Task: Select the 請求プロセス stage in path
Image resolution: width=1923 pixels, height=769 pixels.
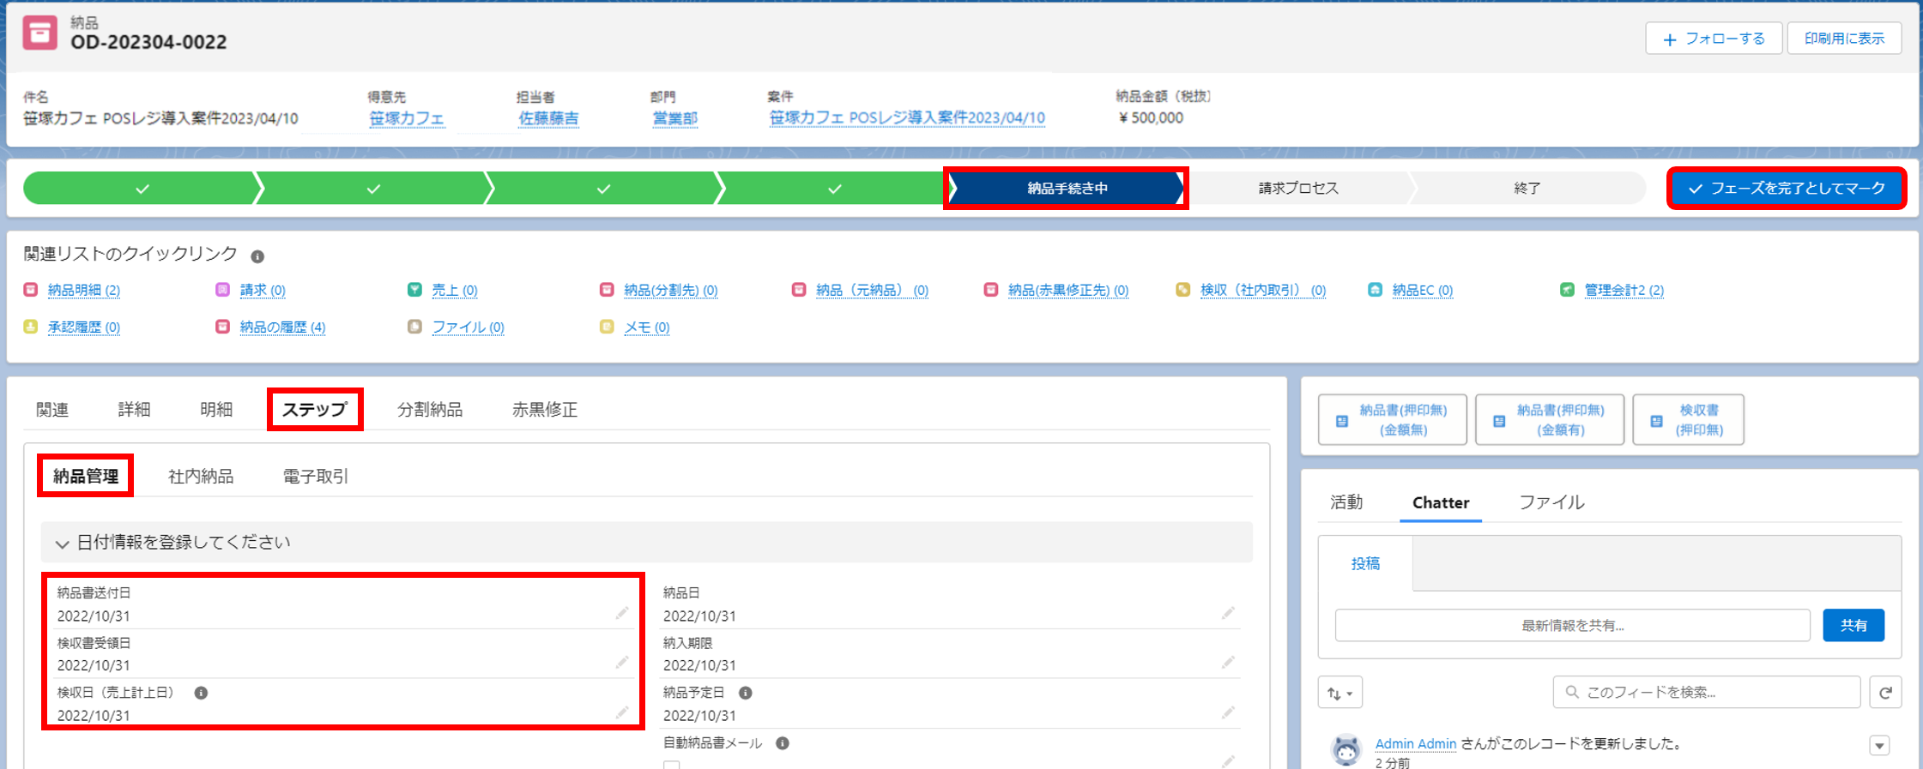Action: (x=1297, y=189)
